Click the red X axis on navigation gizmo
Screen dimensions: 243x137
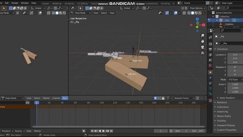pos(204,25)
